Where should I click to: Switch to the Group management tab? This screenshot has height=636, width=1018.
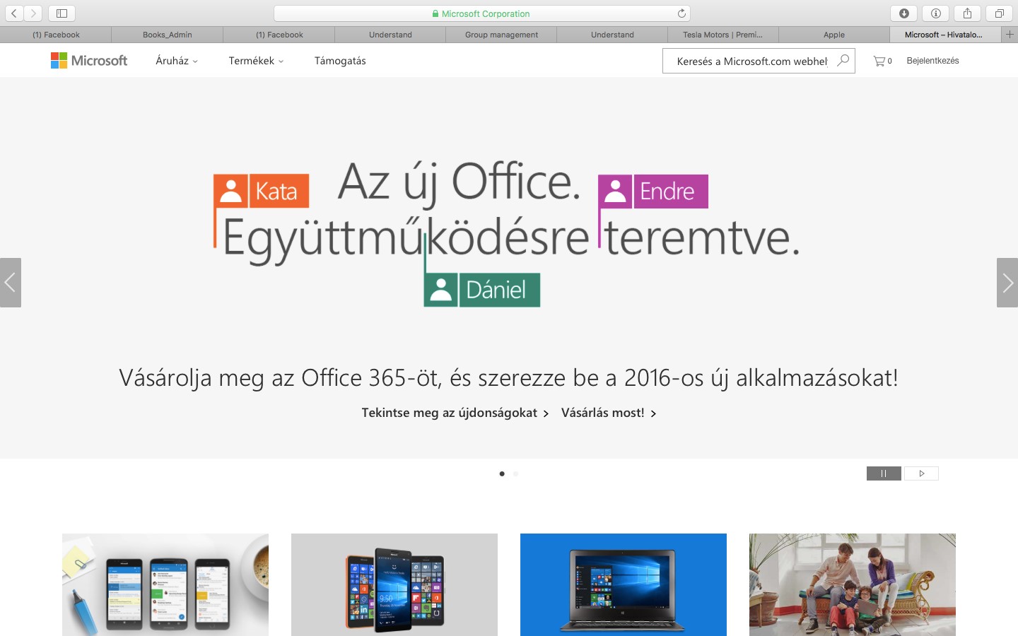click(x=501, y=35)
